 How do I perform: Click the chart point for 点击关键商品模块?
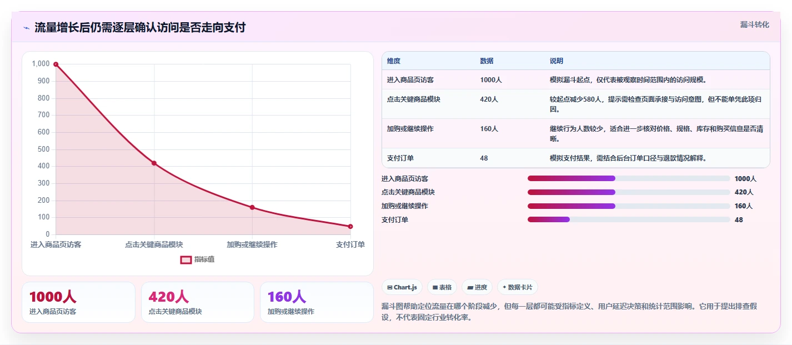click(x=154, y=163)
